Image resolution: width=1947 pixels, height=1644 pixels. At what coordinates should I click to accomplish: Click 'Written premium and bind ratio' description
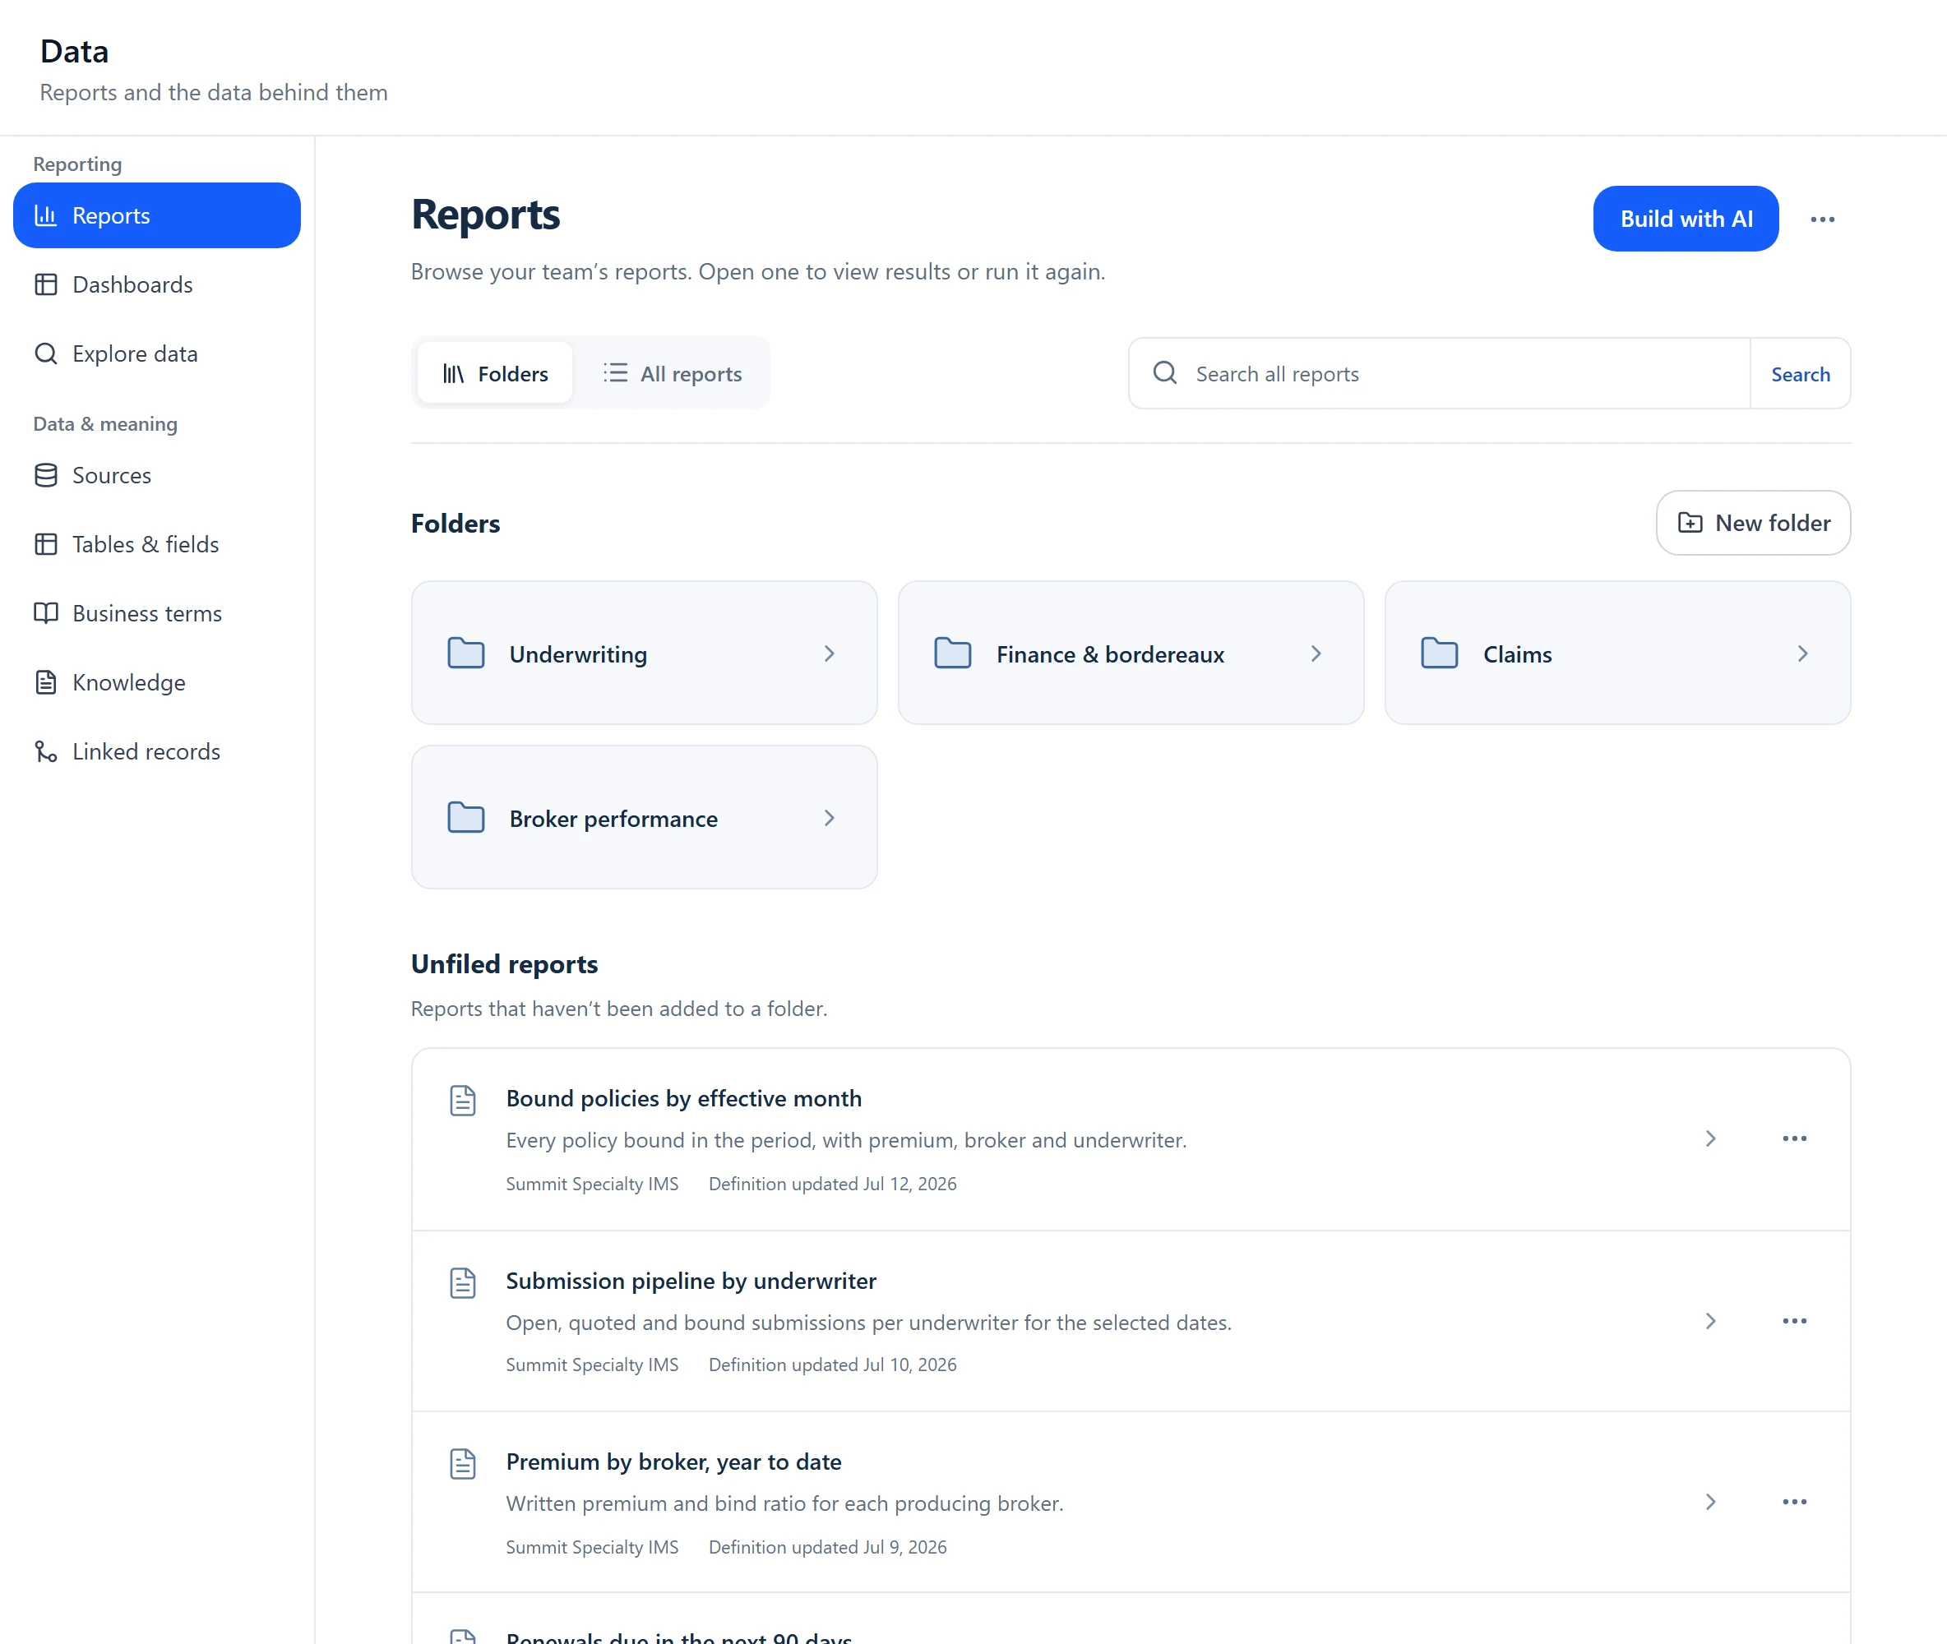point(784,1503)
